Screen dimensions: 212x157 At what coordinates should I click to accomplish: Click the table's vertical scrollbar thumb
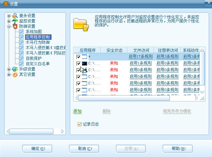[202, 69]
